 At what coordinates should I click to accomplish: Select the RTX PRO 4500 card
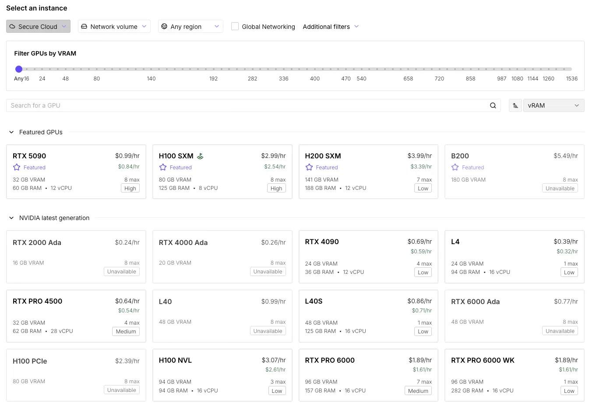76,316
